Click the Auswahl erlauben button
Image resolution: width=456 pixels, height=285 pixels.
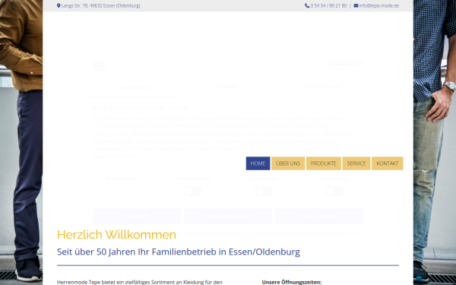point(228,216)
